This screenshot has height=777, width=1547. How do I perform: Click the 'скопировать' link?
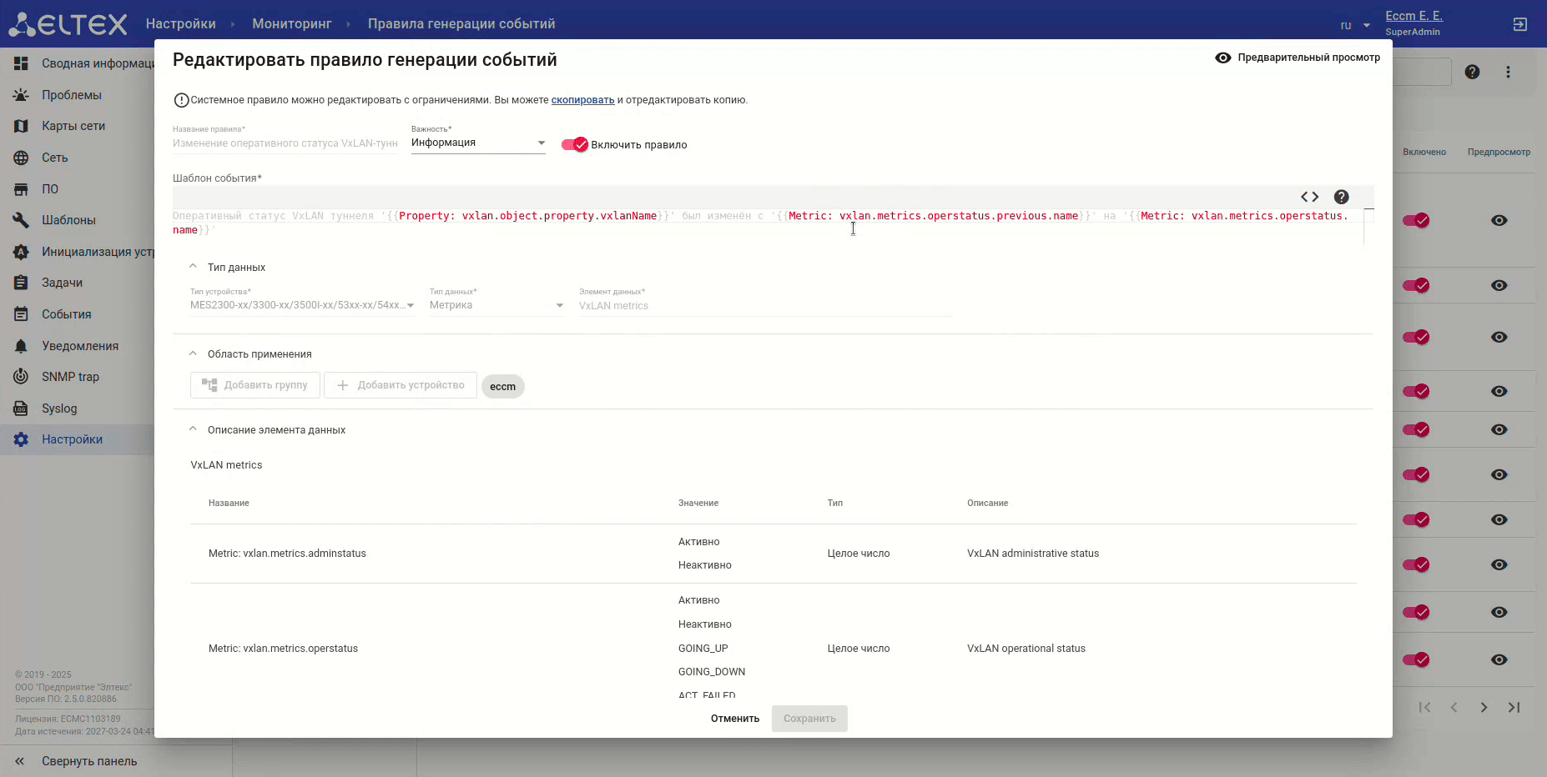pos(582,100)
